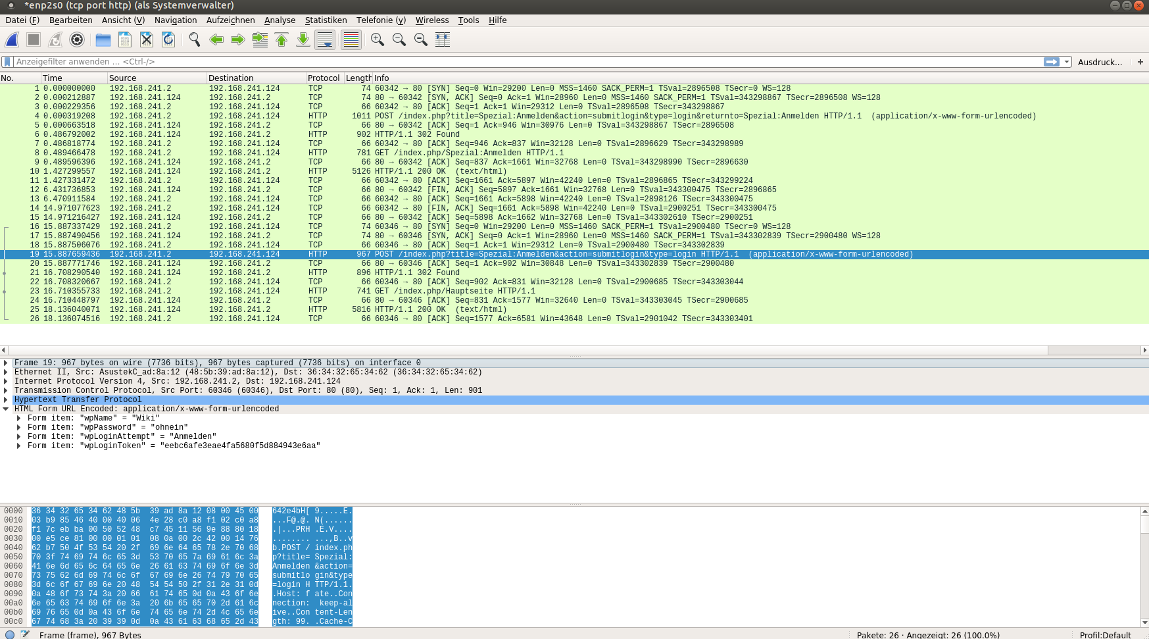Toggle packet list colorization

click(351, 40)
